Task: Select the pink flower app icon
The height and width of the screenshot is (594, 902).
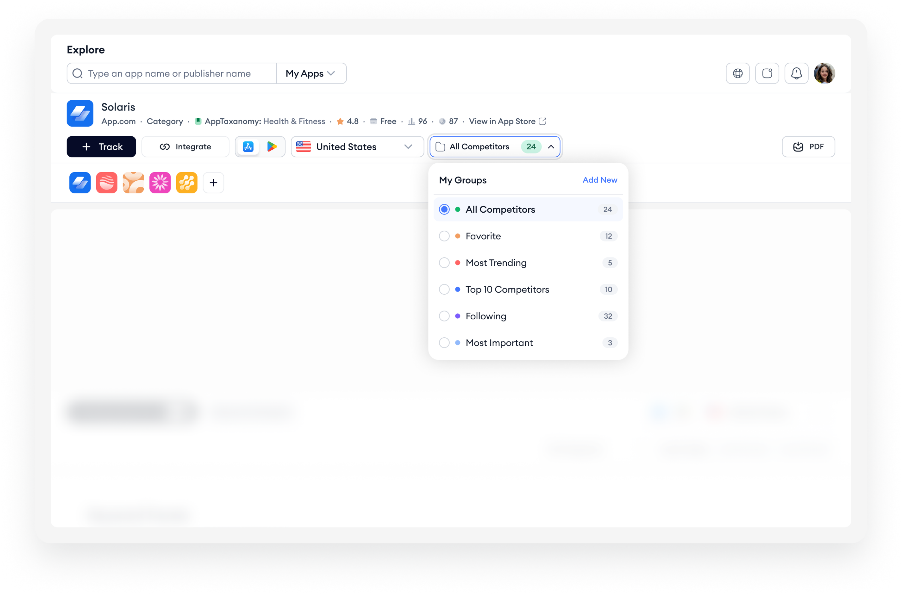Action: pos(160,183)
